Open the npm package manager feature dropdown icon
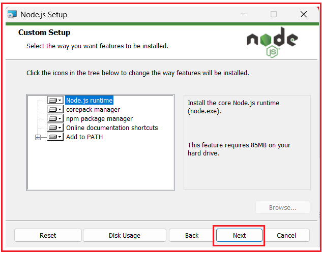The image size is (322, 254). tap(55, 118)
